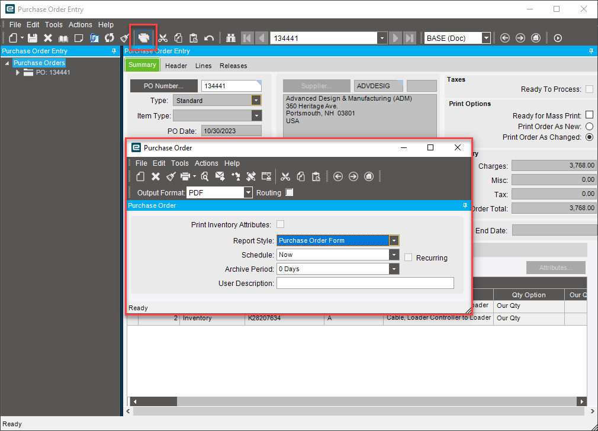598x431 pixels.
Task: Click the Save icon in main toolbar
Action: click(33, 38)
